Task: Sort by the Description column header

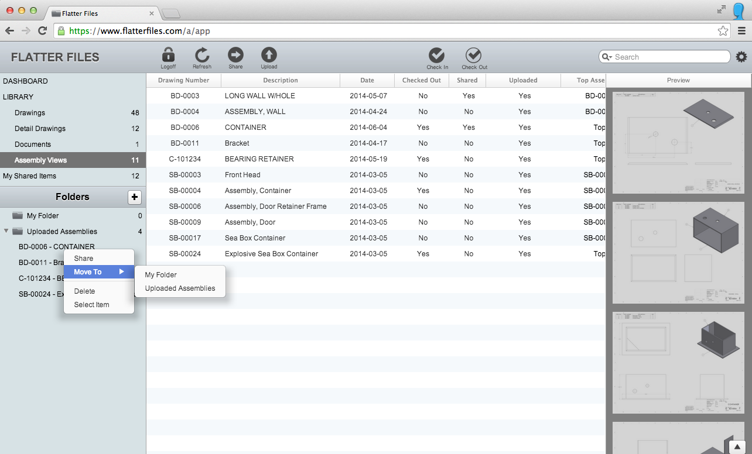Action: pos(281,80)
